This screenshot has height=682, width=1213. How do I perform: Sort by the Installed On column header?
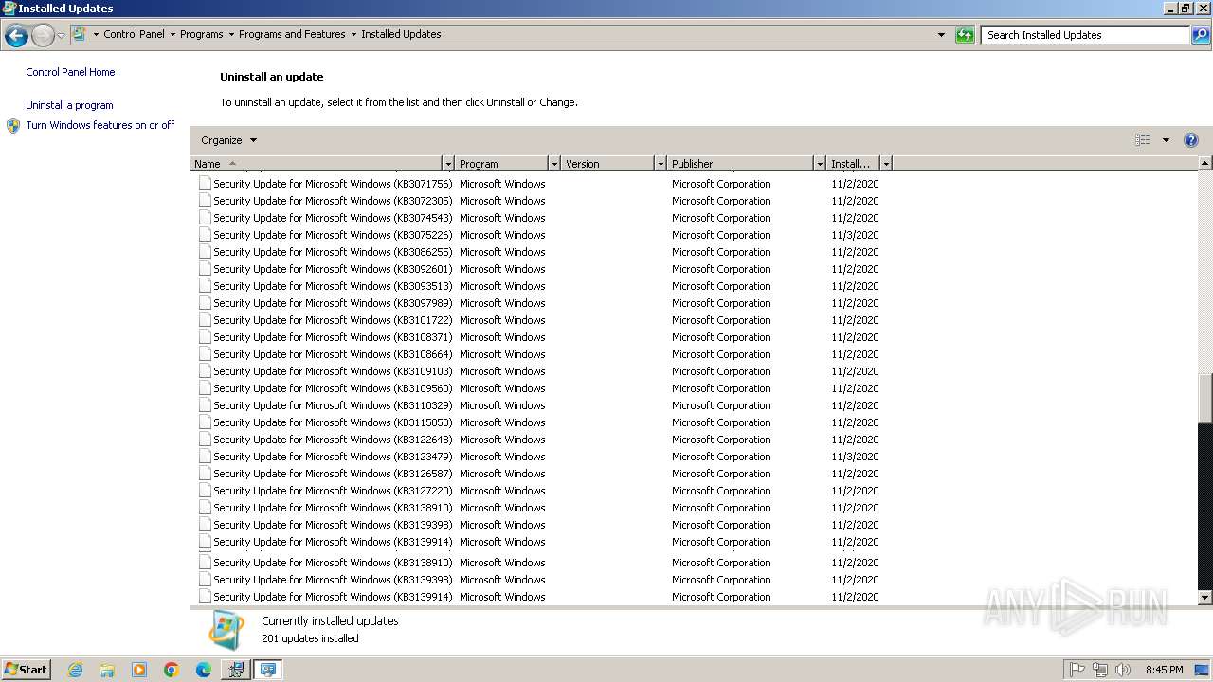pyautogui.click(x=853, y=164)
